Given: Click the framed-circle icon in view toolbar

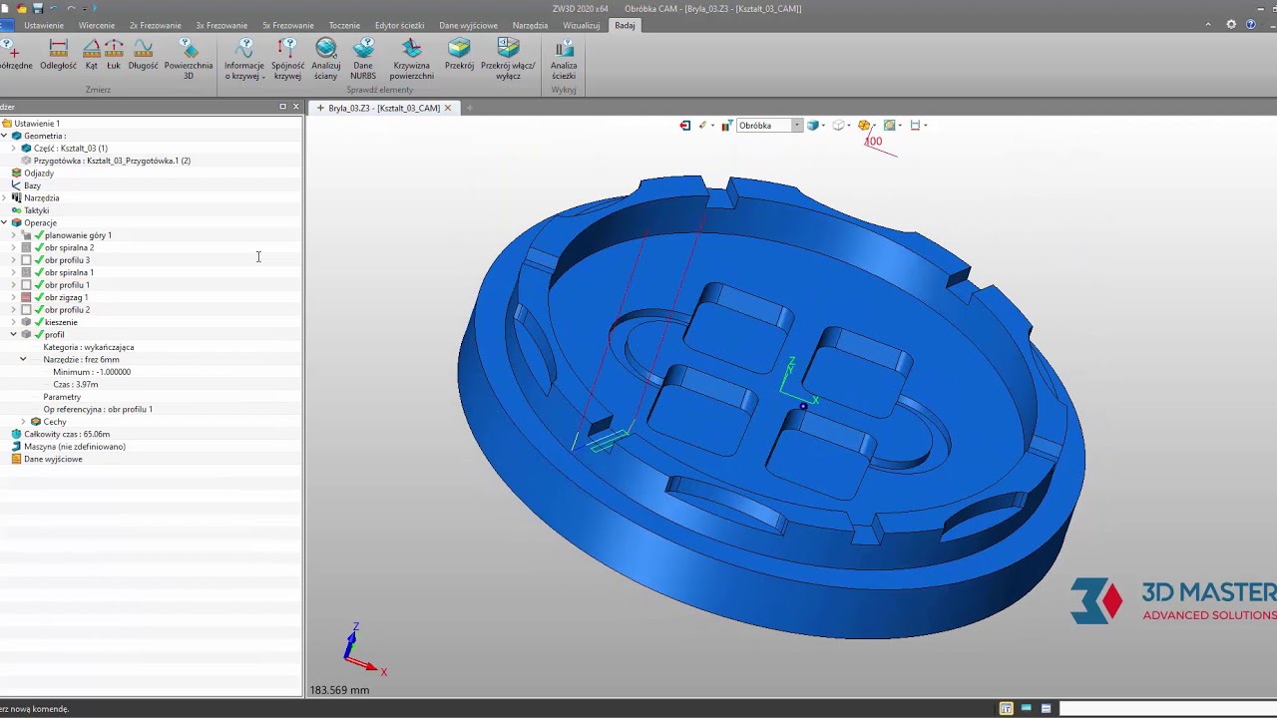Looking at the screenshot, I should click(889, 126).
